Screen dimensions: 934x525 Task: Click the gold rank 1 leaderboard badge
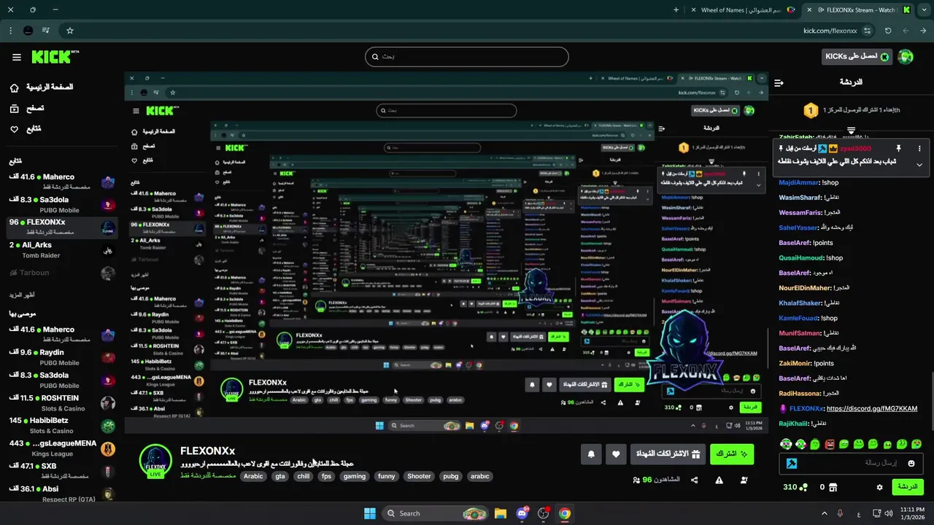[x=811, y=110]
